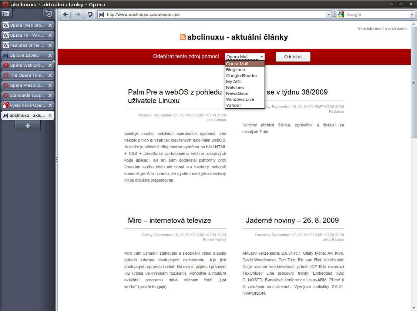Click the Odebírat subscribe button
The image size is (417, 311).
pyautogui.click(x=293, y=57)
